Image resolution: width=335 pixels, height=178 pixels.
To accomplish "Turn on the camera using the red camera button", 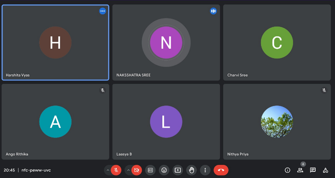I will point(136,170).
